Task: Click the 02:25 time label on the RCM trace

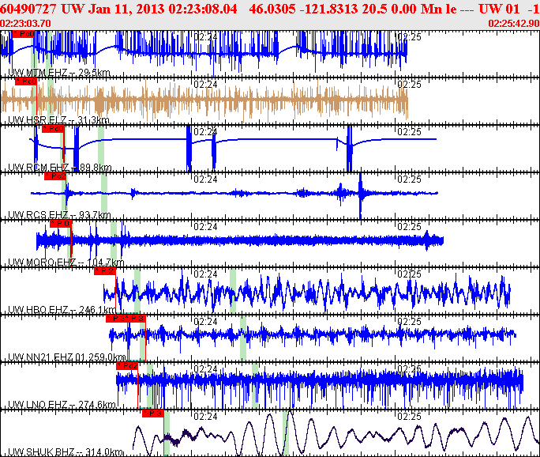Action: [409, 132]
